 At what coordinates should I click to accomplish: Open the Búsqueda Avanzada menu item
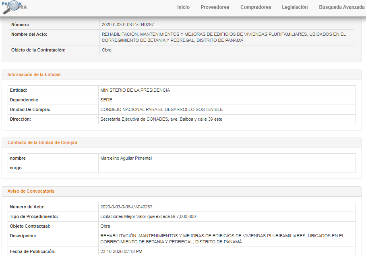click(x=341, y=7)
